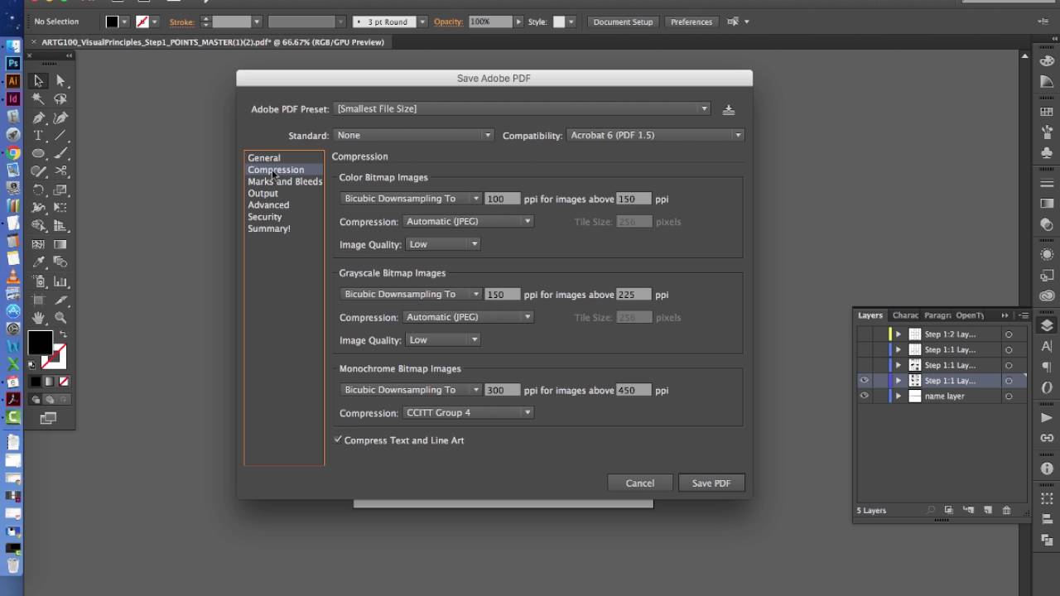This screenshot has height=596, width=1060.
Task: Click the Preferences button
Action: [691, 22]
